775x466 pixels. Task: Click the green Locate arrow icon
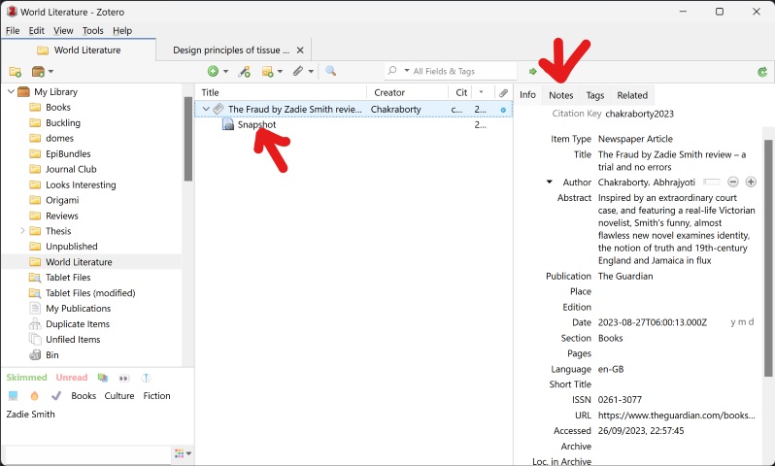532,72
